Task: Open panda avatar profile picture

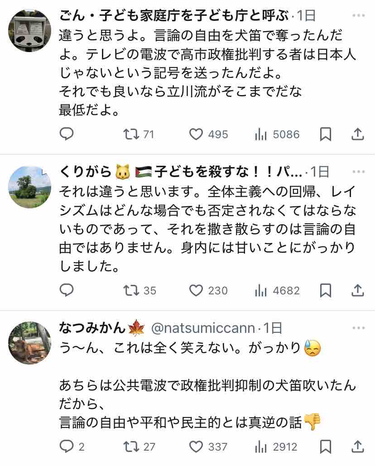Action: [x=29, y=30]
